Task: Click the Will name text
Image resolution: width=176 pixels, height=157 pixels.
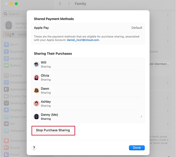Action: point(44,63)
